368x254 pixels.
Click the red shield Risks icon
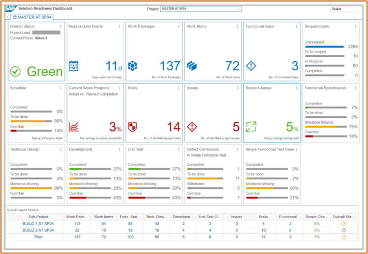pos(132,127)
